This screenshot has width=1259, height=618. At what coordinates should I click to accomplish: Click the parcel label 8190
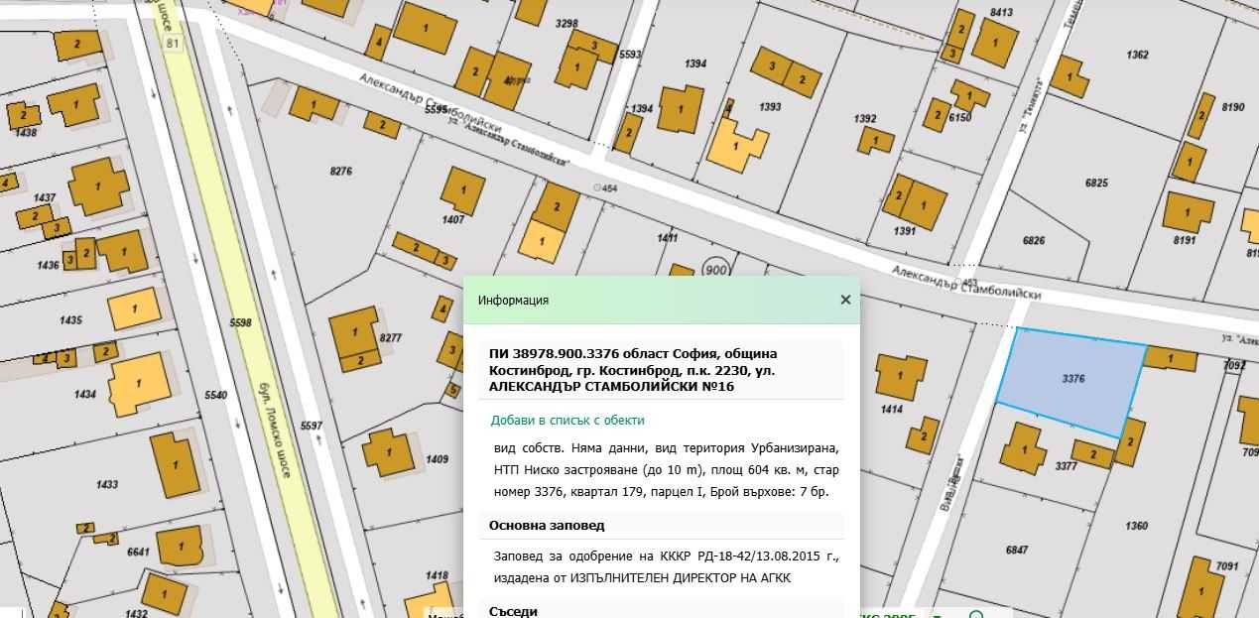click(1233, 107)
